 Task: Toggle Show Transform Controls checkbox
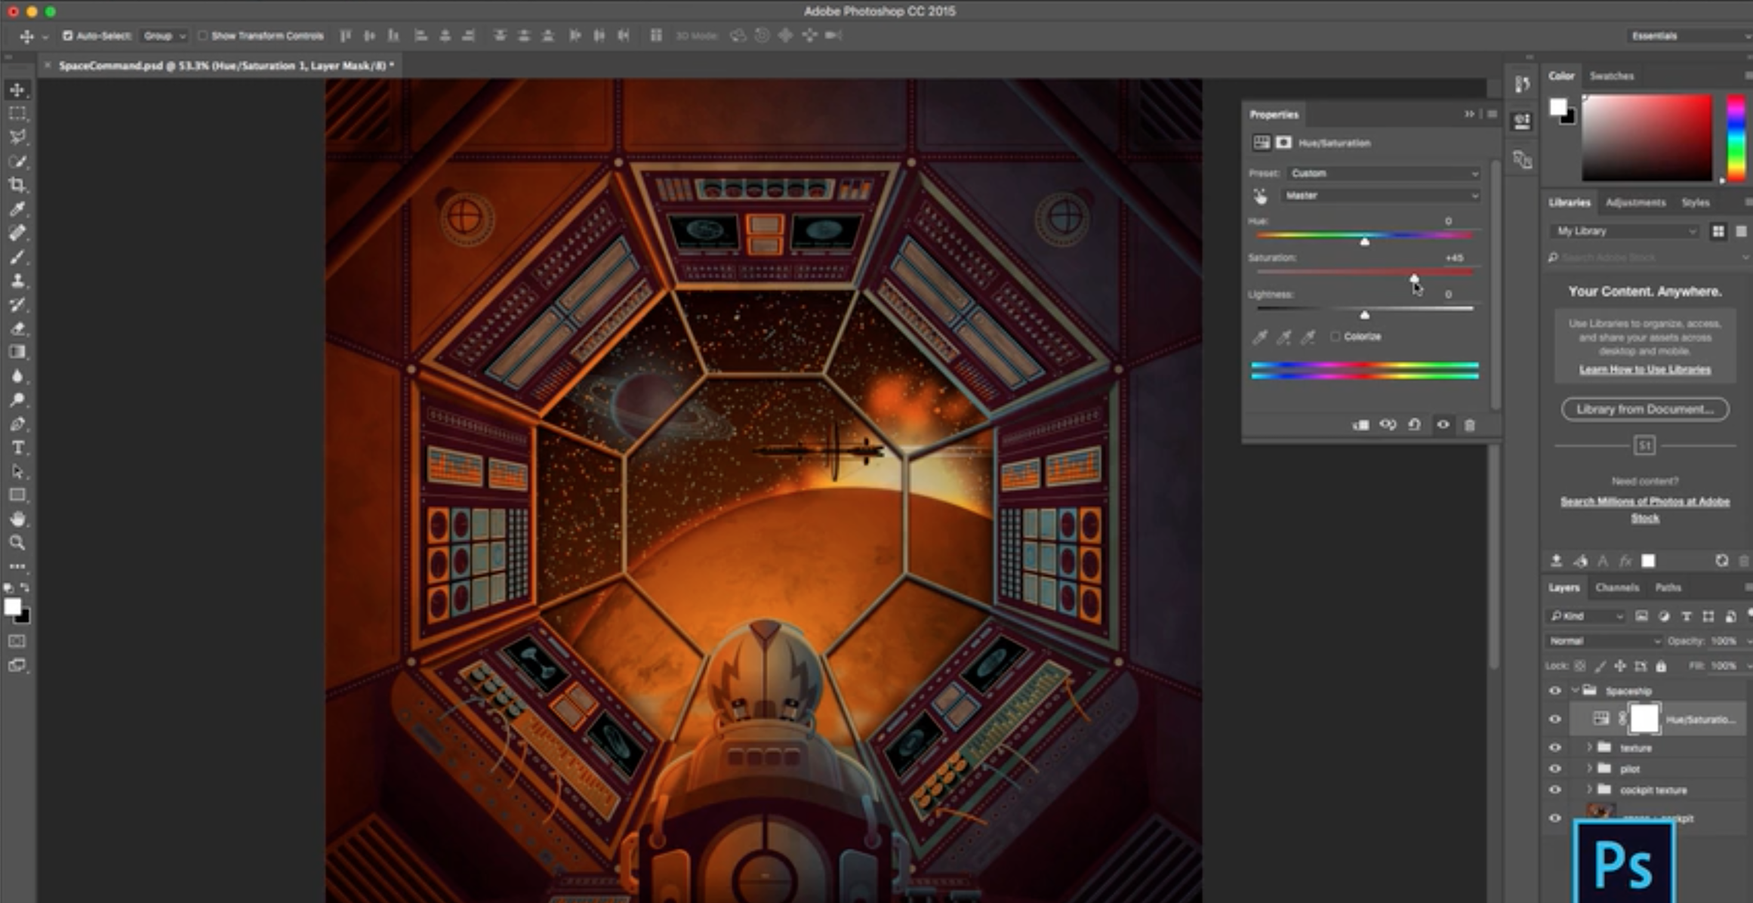(202, 35)
